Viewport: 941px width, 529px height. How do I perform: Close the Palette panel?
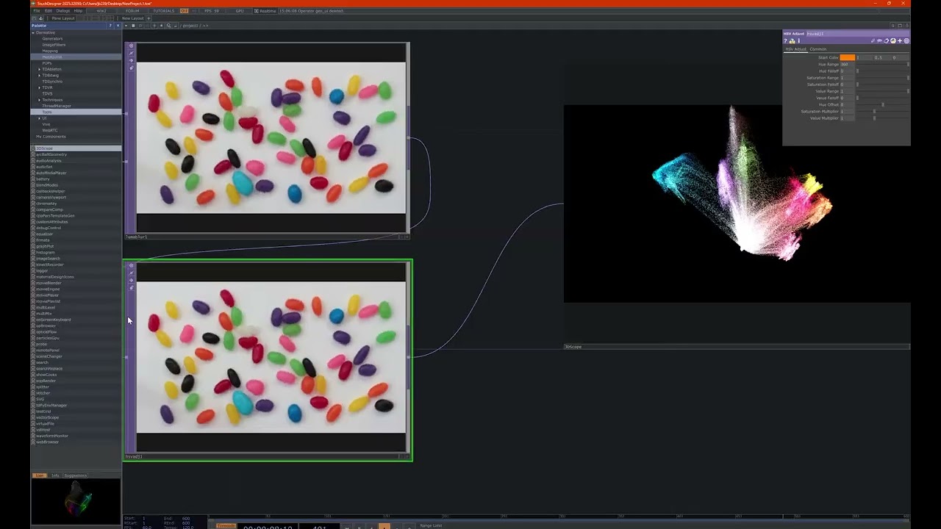pyautogui.click(x=118, y=26)
